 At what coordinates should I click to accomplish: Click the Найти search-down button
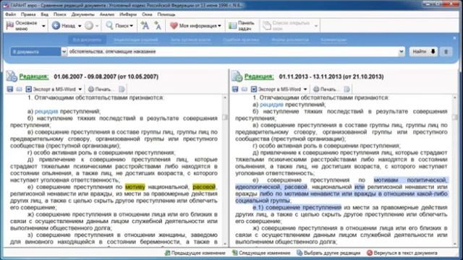click(423, 51)
